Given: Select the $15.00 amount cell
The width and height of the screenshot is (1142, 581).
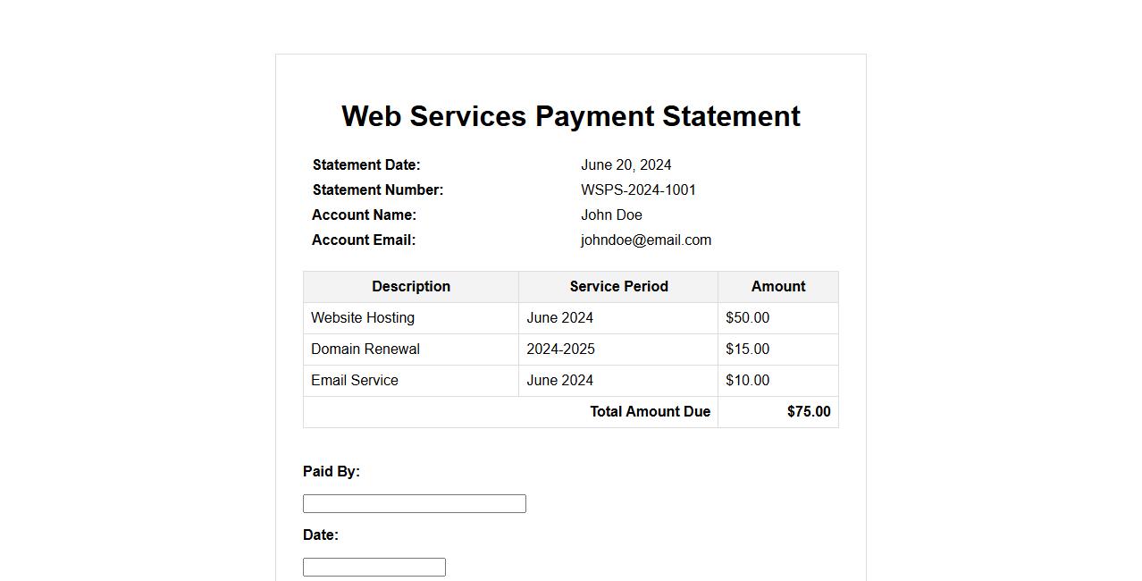Looking at the screenshot, I should pos(747,349).
